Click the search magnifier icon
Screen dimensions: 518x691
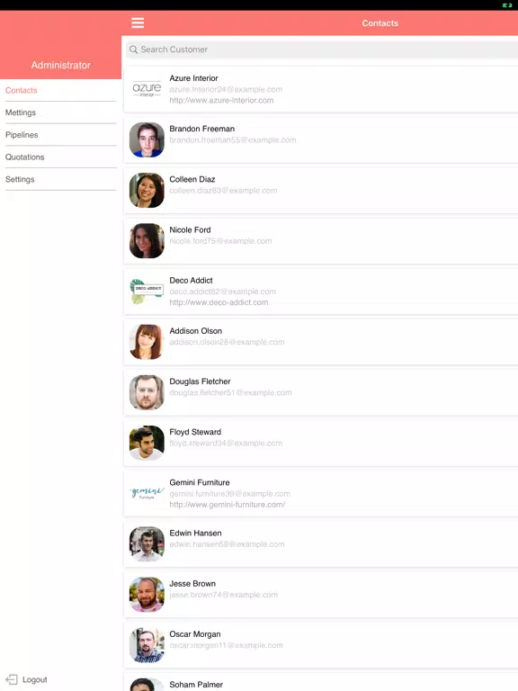(x=133, y=49)
